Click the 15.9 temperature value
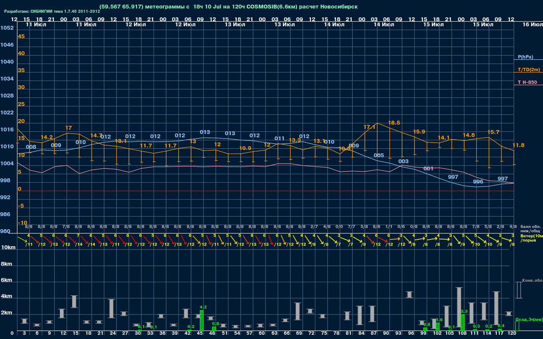Image resolution: width=543 pixels, height=339 pixels. tap(419, 132)
